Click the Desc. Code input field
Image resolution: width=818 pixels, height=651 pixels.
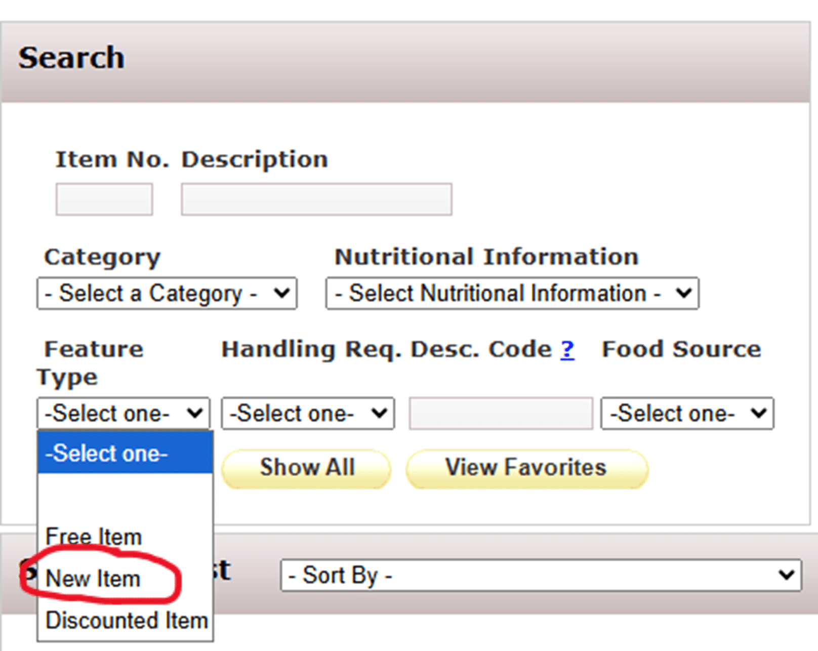point(501,414)
